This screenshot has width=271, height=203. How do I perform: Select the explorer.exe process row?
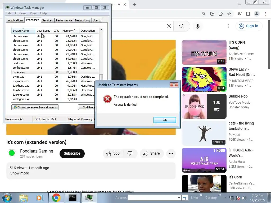coord(53,81)
